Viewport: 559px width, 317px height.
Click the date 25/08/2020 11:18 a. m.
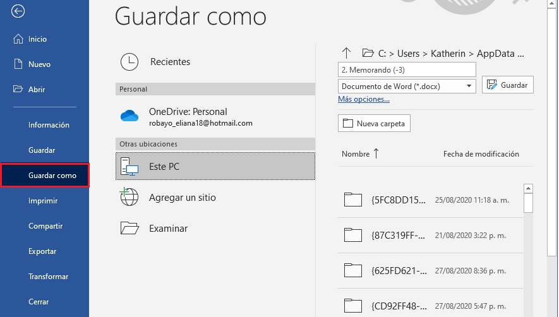tap(472, 200)
